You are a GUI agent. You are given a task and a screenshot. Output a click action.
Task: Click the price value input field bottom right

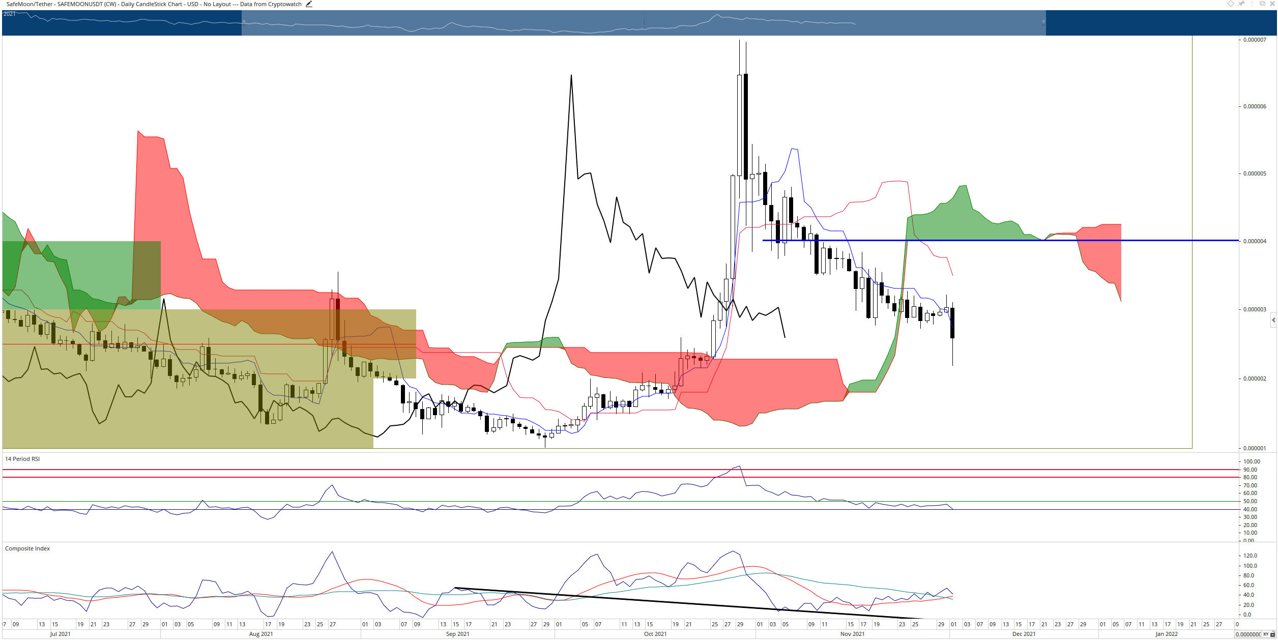[1248, 634]
